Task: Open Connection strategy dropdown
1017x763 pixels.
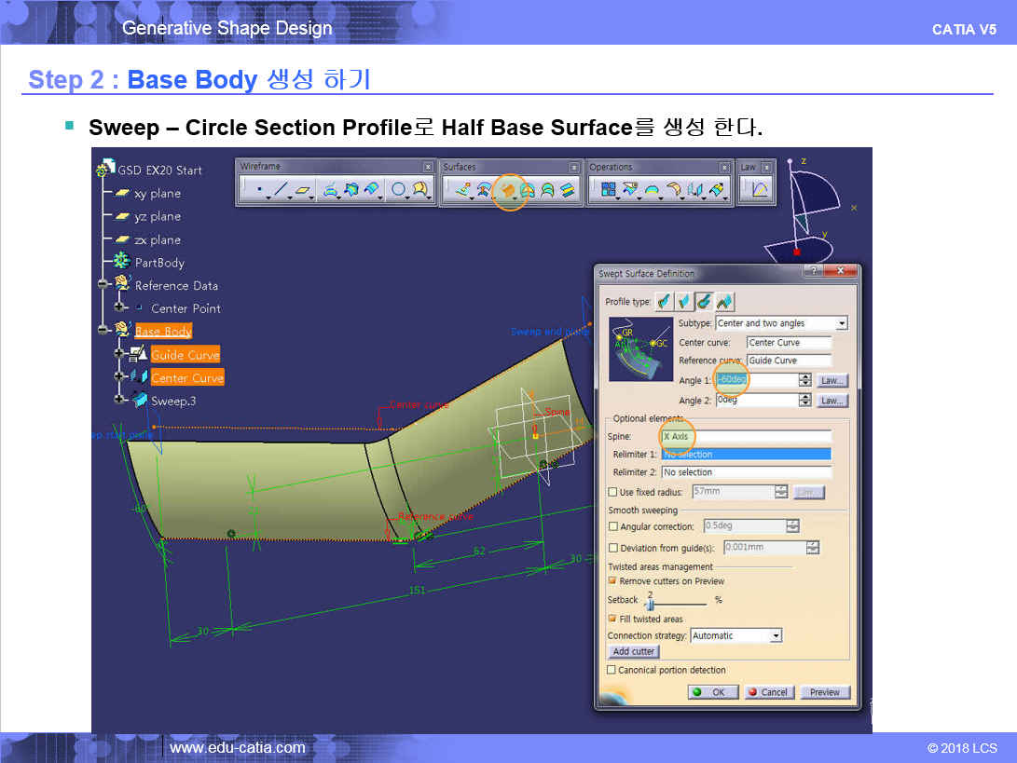Action: pyautogui.click(x=776, y=635)
